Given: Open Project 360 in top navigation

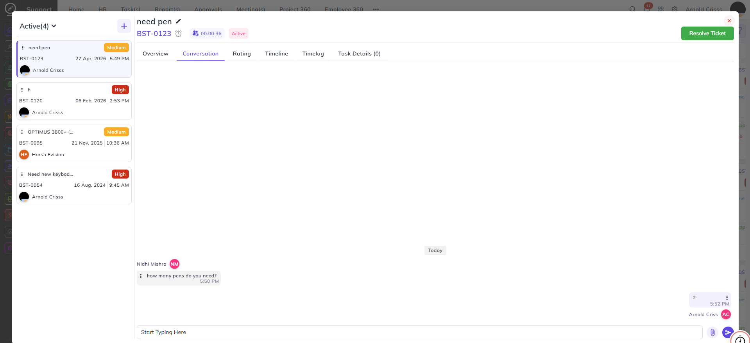Looking at the screenshot, I should tap(295, 9).
